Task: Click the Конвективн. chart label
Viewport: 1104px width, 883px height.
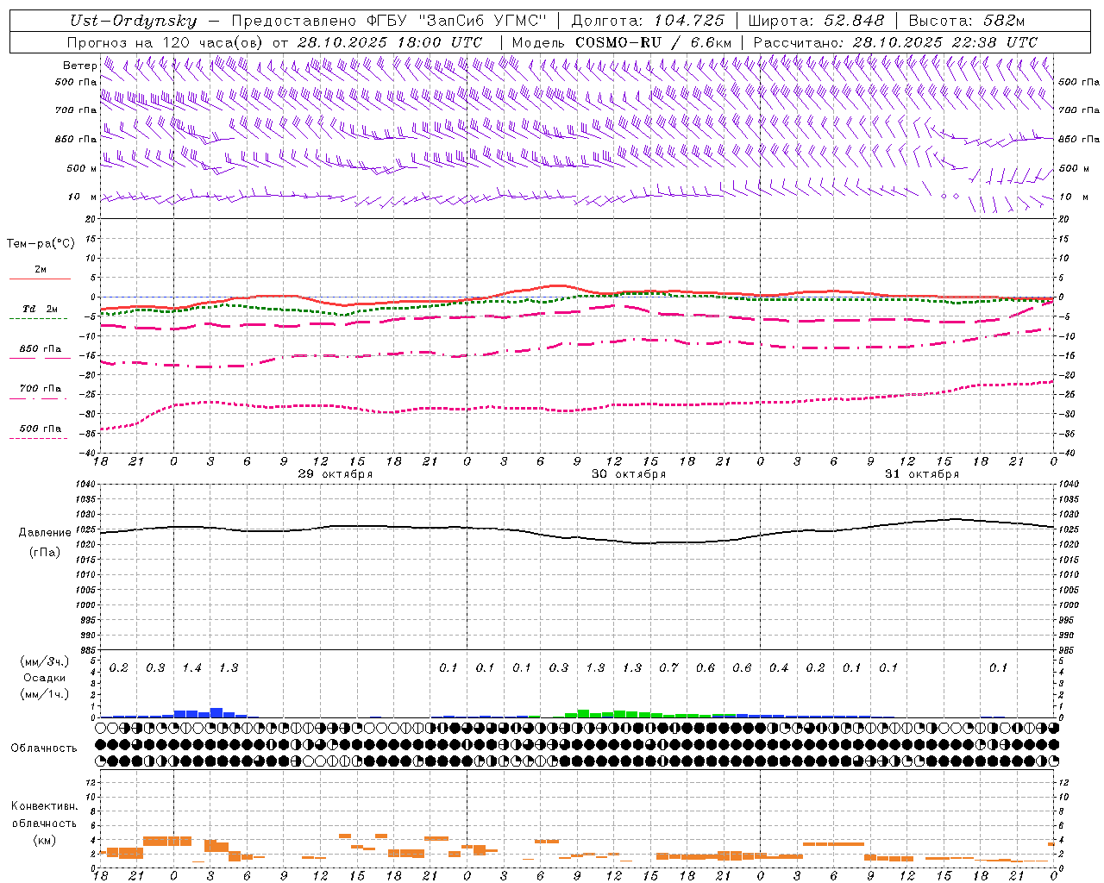Action: (x=45, y=806)
